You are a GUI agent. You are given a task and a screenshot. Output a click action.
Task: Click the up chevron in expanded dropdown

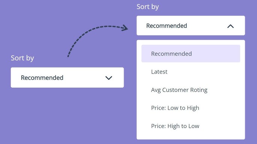(x=230, y=26)
